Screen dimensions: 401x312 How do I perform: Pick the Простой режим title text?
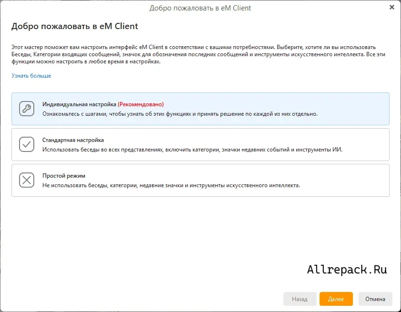64,176
